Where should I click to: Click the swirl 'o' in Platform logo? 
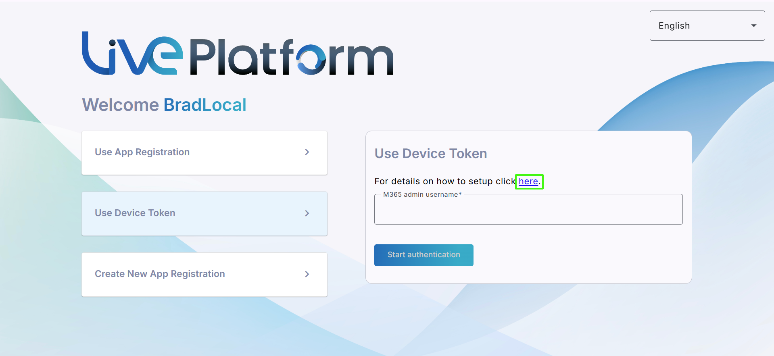(311, 60)
